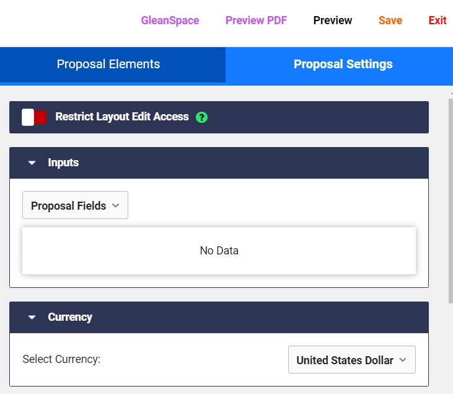Click the Select Currency label
The image size is (453, 394).
tap(61, 359)
